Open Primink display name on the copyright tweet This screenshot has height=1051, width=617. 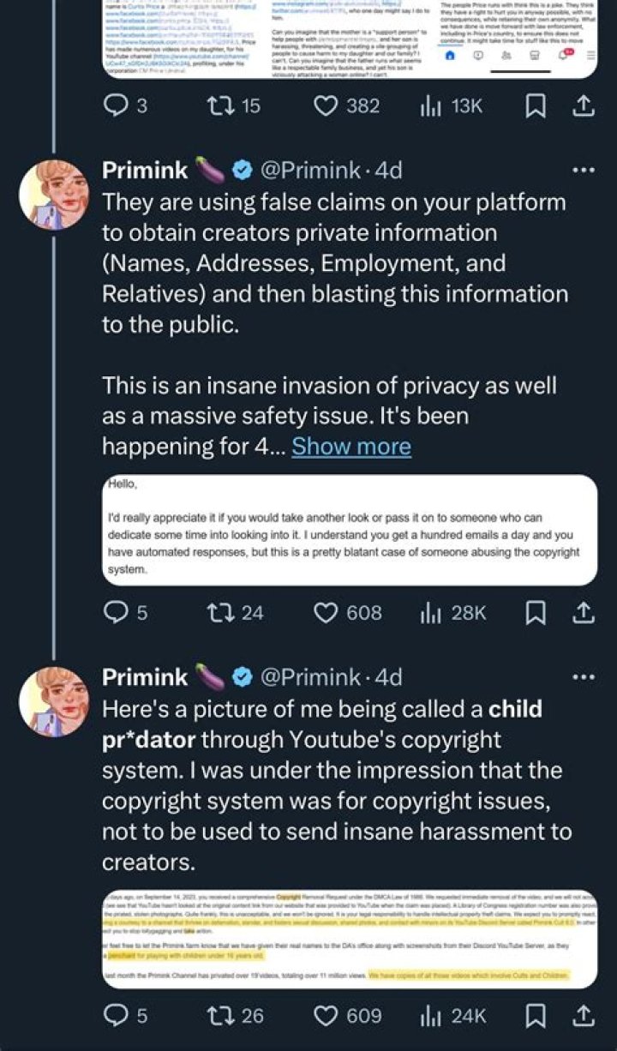click(145, 677)
